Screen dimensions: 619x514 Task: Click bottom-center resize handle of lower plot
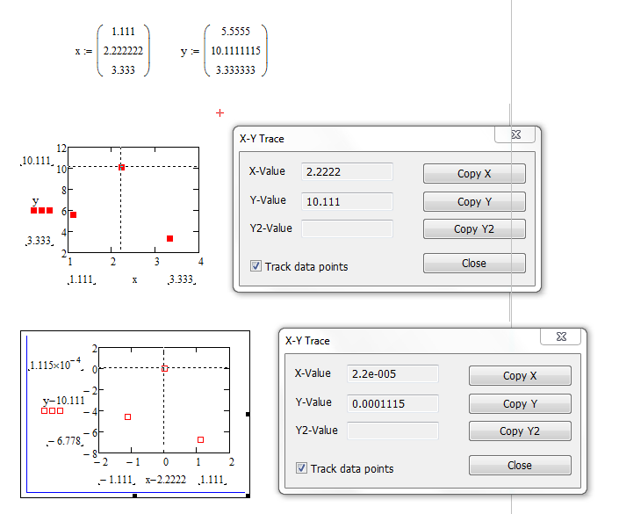click(x=134, y=496)
